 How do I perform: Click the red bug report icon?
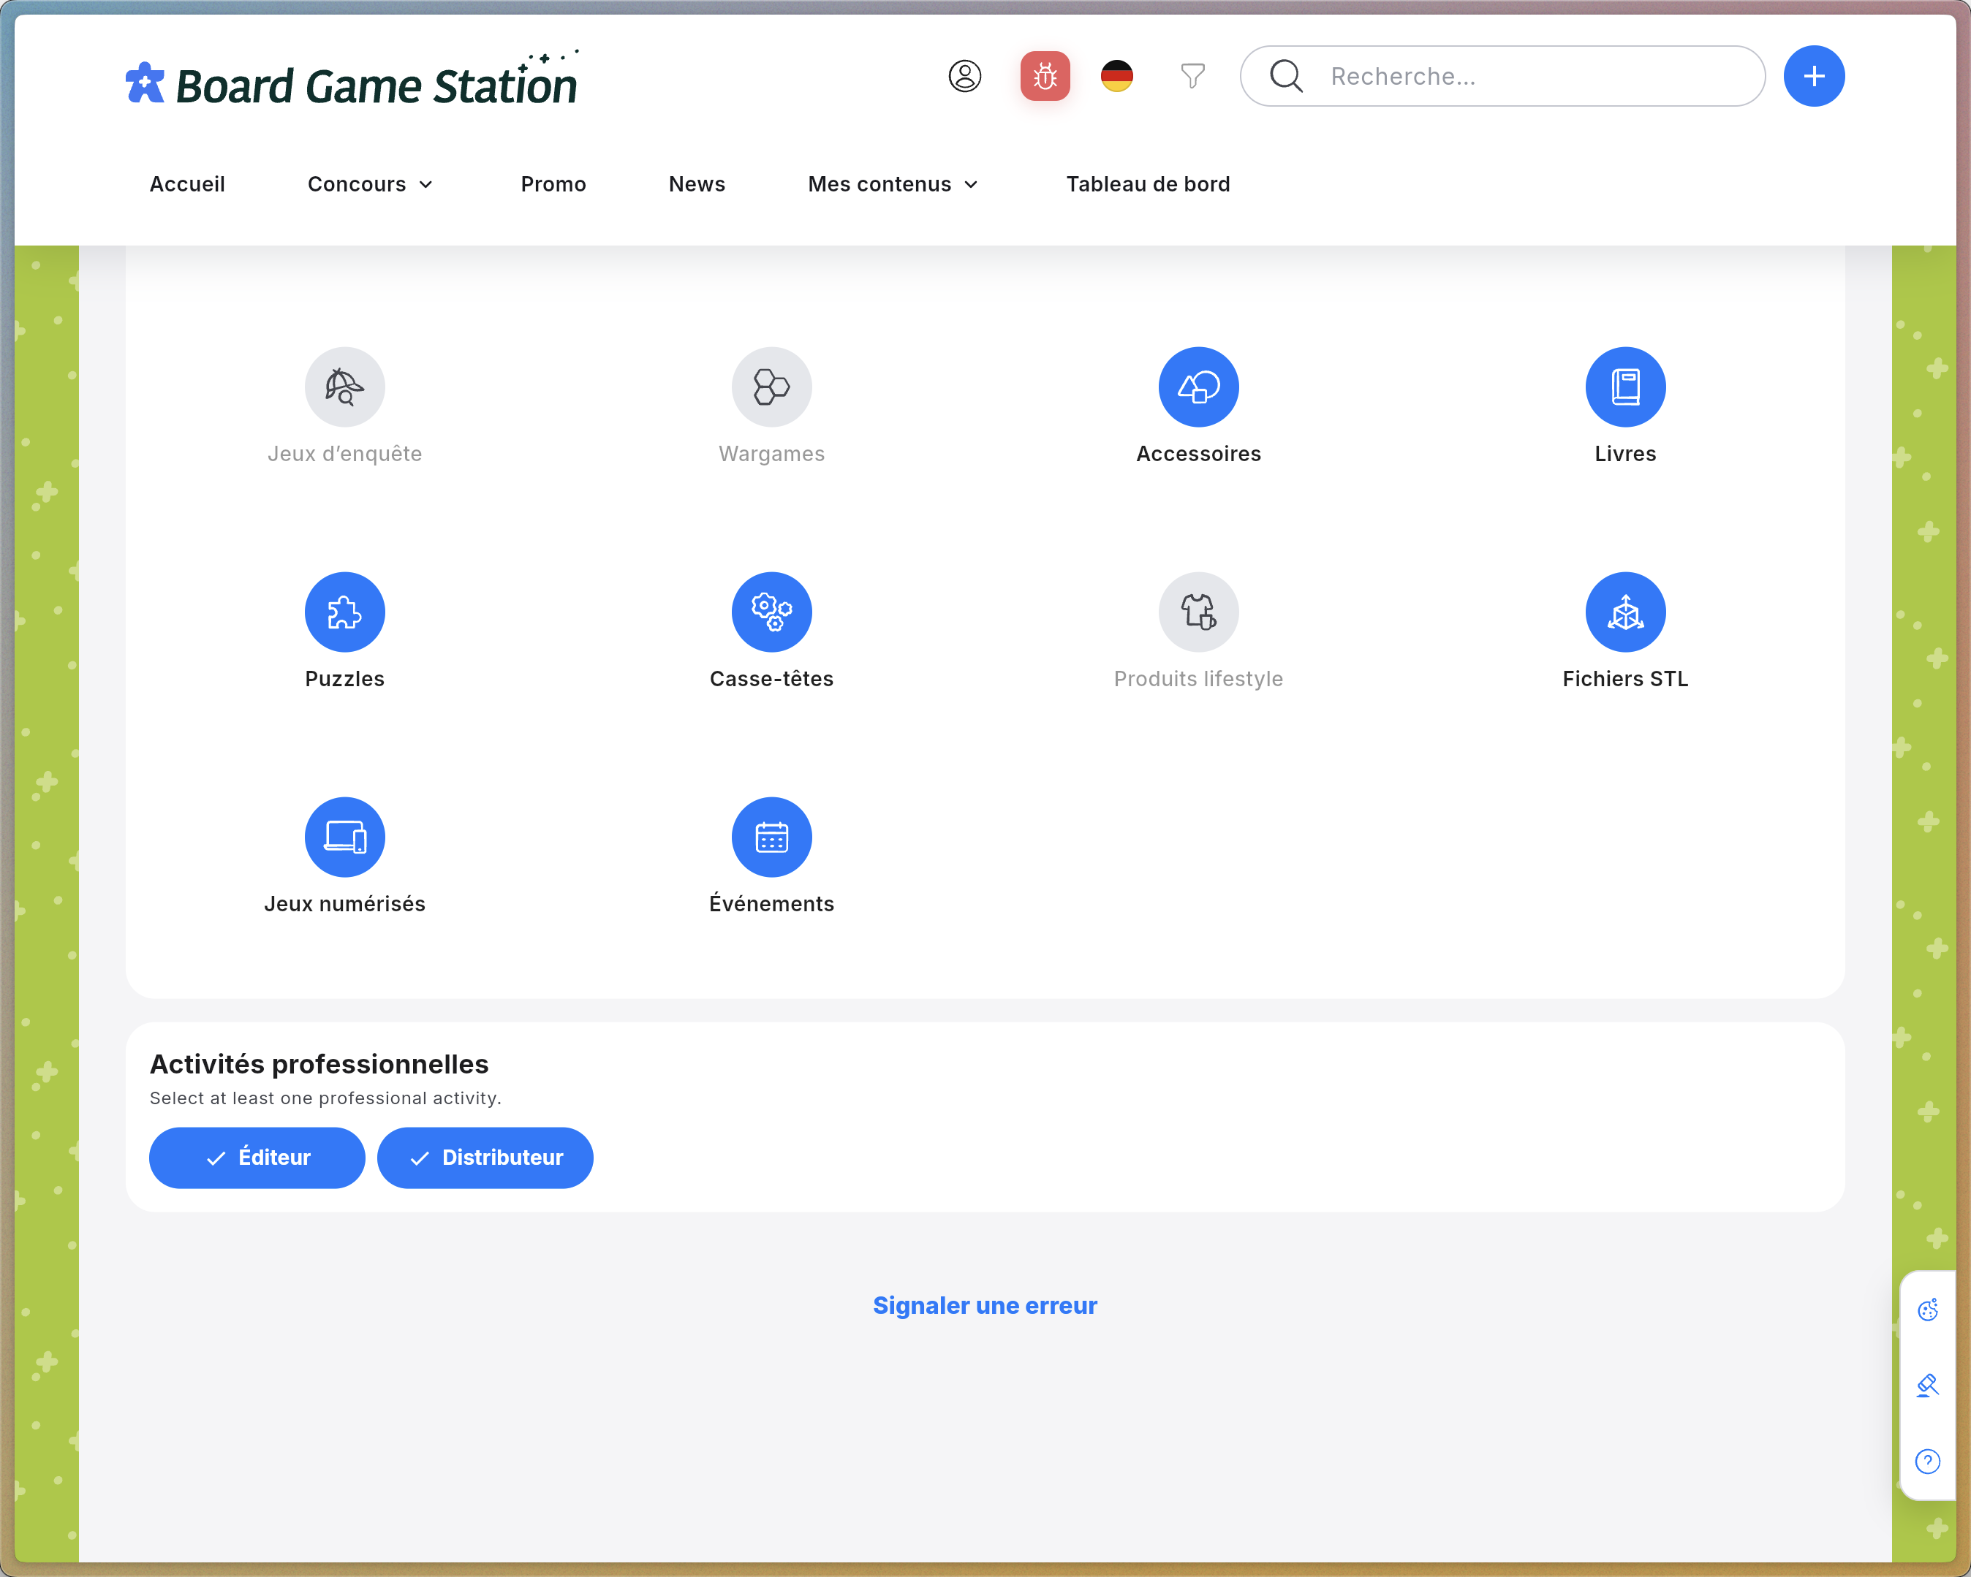tap(1045, 76)
